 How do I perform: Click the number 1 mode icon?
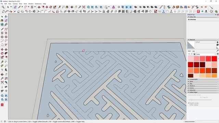(x=164, y=11)
